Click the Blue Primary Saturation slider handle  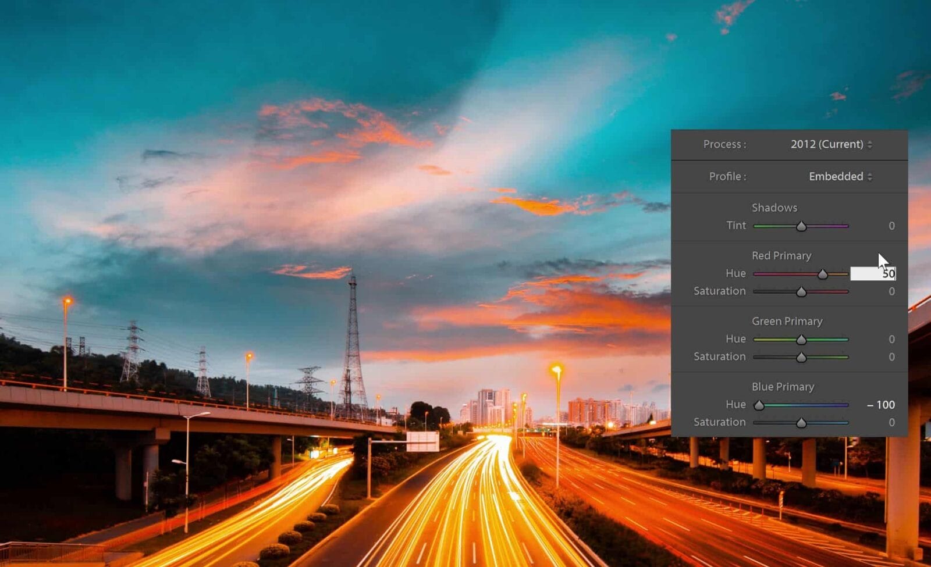tap(801, 423)
